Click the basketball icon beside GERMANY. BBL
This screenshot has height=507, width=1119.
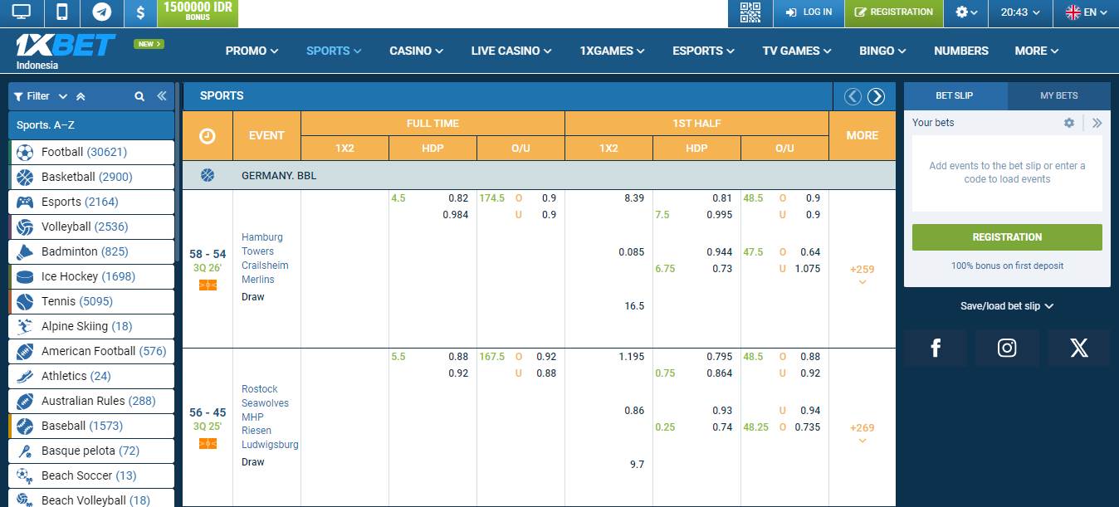[208, 175]
